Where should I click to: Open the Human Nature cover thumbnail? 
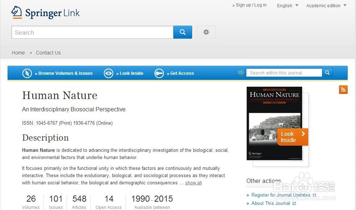[274, 123]
